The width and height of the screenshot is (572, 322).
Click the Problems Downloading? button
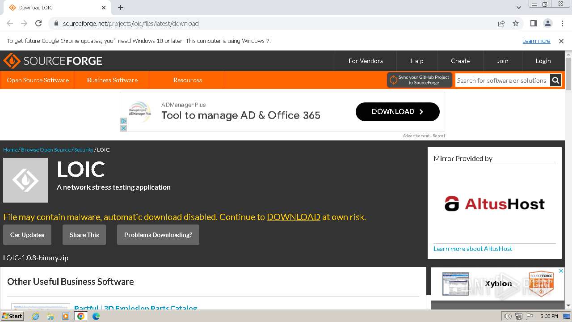(158, 235)
